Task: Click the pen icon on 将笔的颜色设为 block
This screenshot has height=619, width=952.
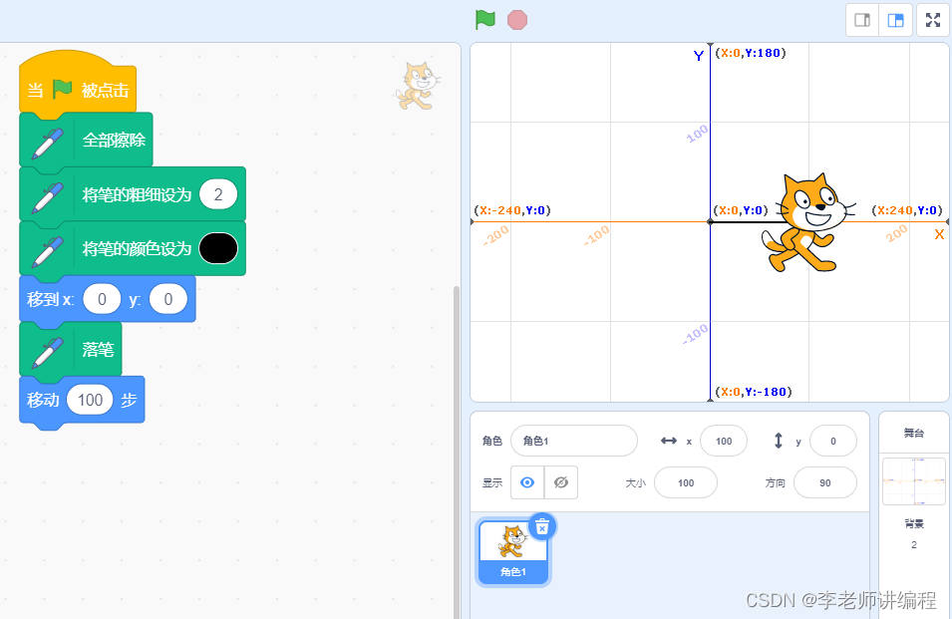Action: tap(48, 250)
